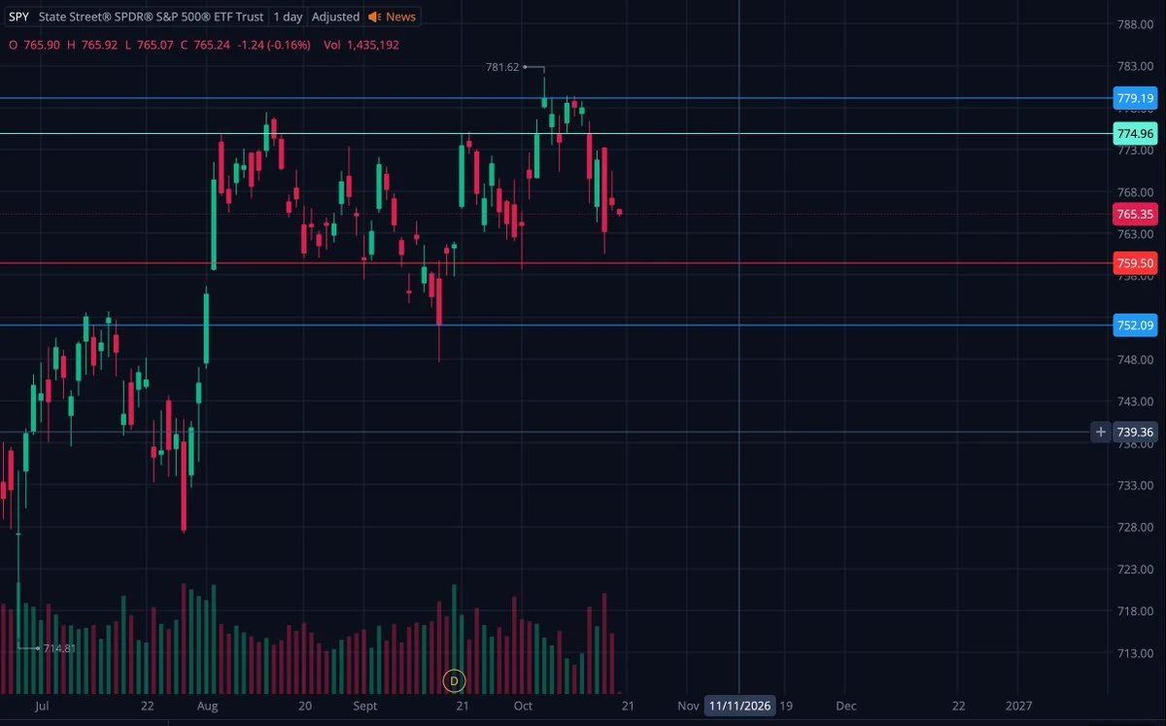Click the 781.62 high price marker

[502, 67]
